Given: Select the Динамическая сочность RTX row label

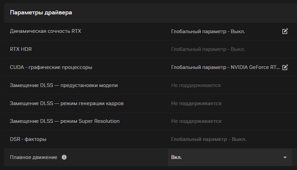Looking at the screenshot, I should click(x=45, y=31).
